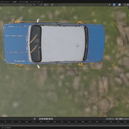Click the 3D cursor on car roof
The height and width of the screenshot is (129, 129).
pos(77,46)
